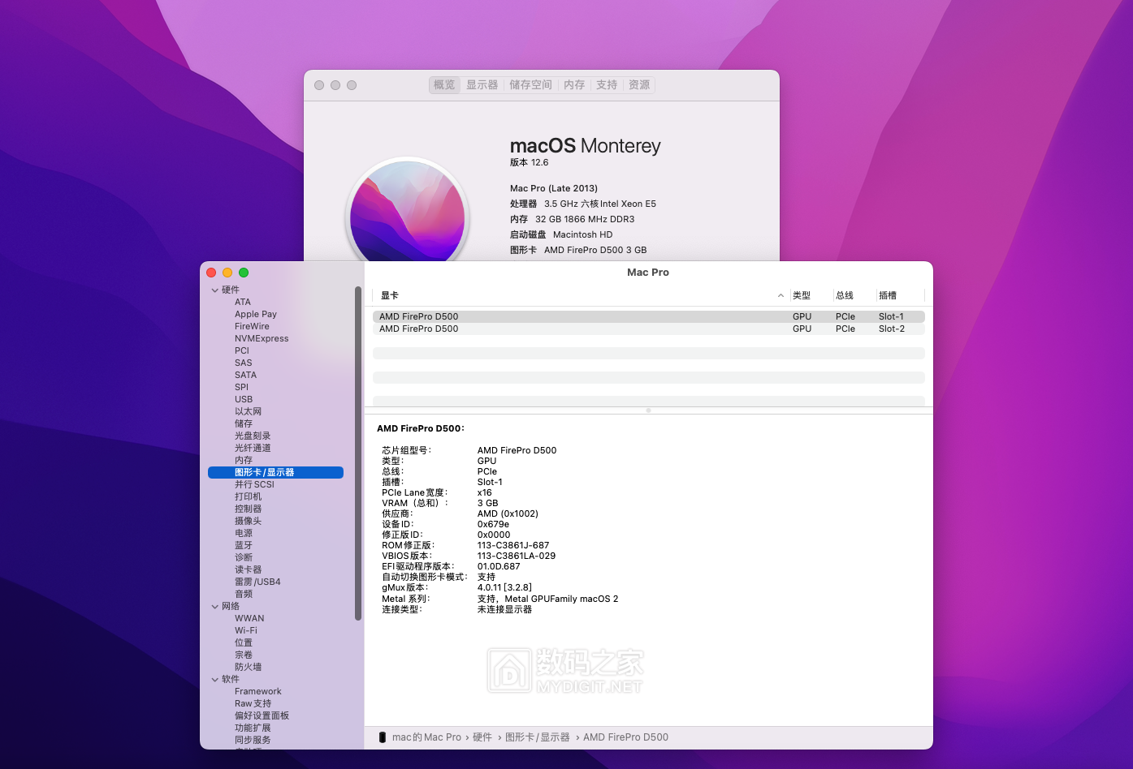
Task: Sort the GPU list by 显卡 column
Action: coord(389,294)
